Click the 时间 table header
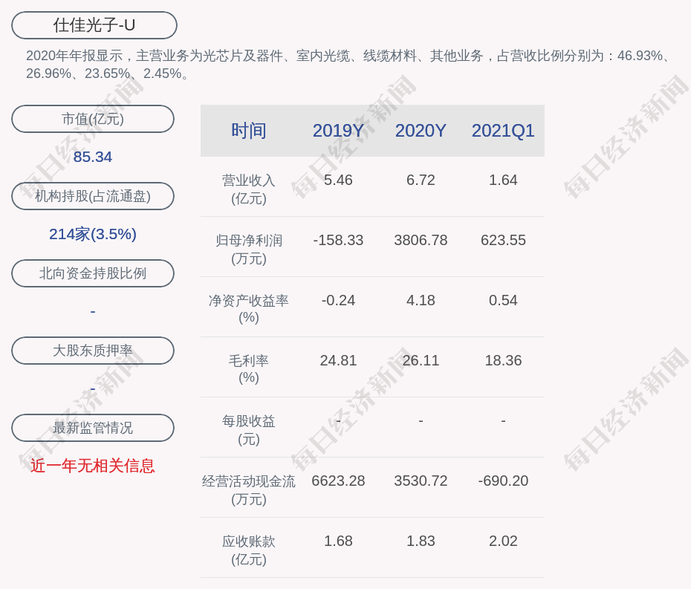Viewport: 691px width, 589px height. point(249,131)
